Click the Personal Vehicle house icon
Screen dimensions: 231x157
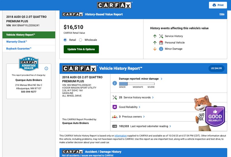pos(161,43)
